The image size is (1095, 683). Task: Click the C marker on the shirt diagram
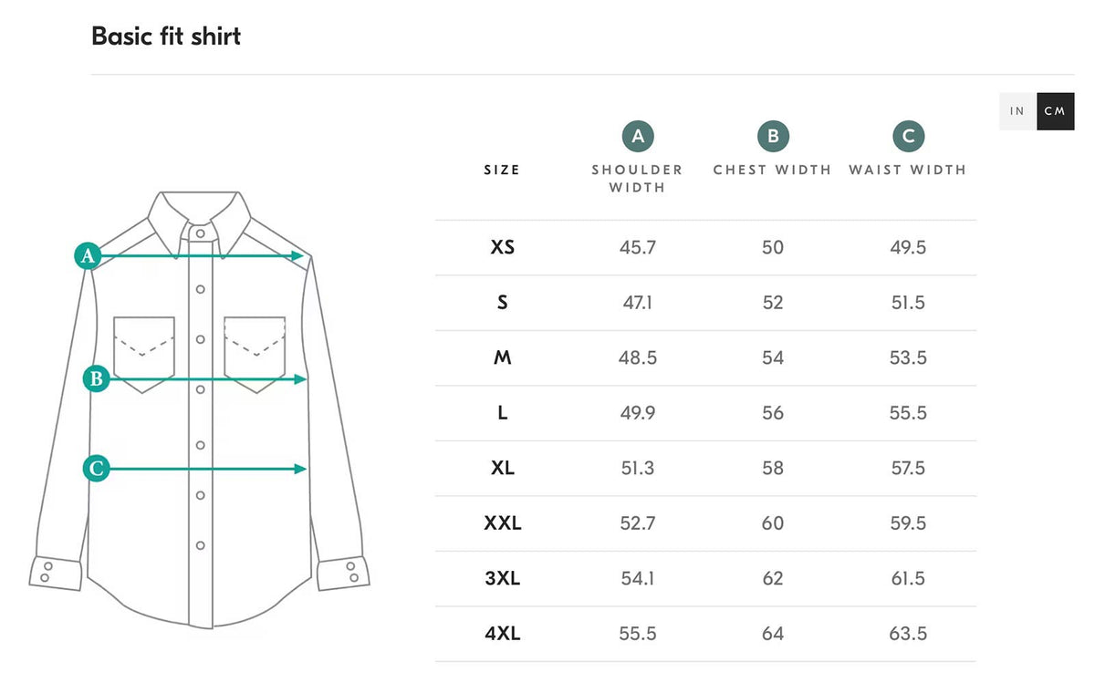tap(97, 469)
